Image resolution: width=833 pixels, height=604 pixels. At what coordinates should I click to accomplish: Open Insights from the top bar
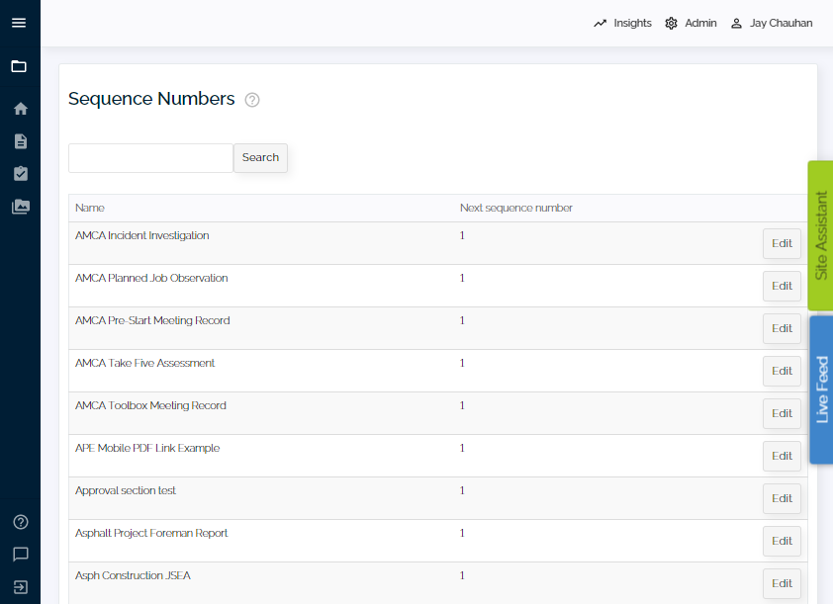621,23
